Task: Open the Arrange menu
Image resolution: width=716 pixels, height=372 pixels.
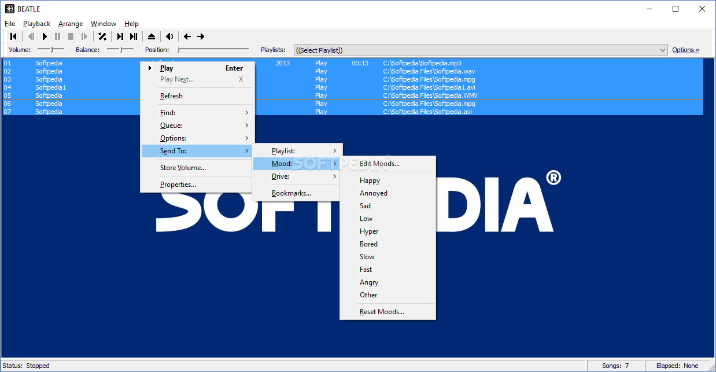Action: pyautogui.click(x=71, y=24)
